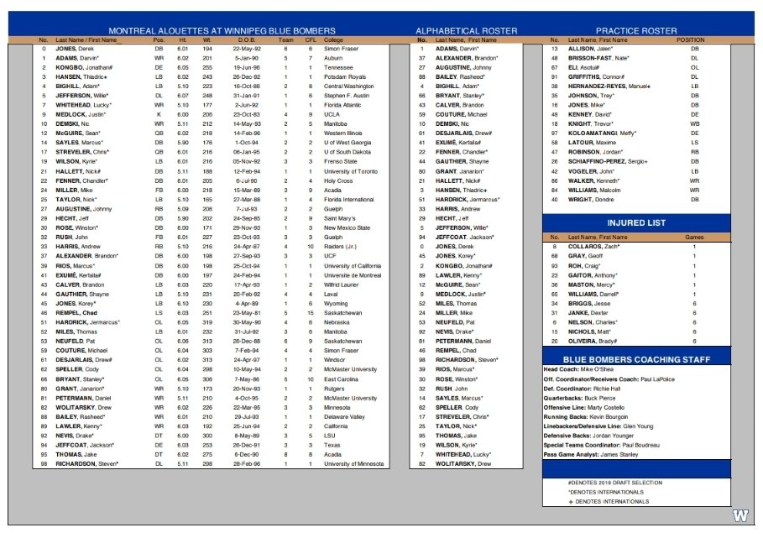Click 'STREVELER, Chris*' in the game roster
763x538 pixels.
point(82,152)
